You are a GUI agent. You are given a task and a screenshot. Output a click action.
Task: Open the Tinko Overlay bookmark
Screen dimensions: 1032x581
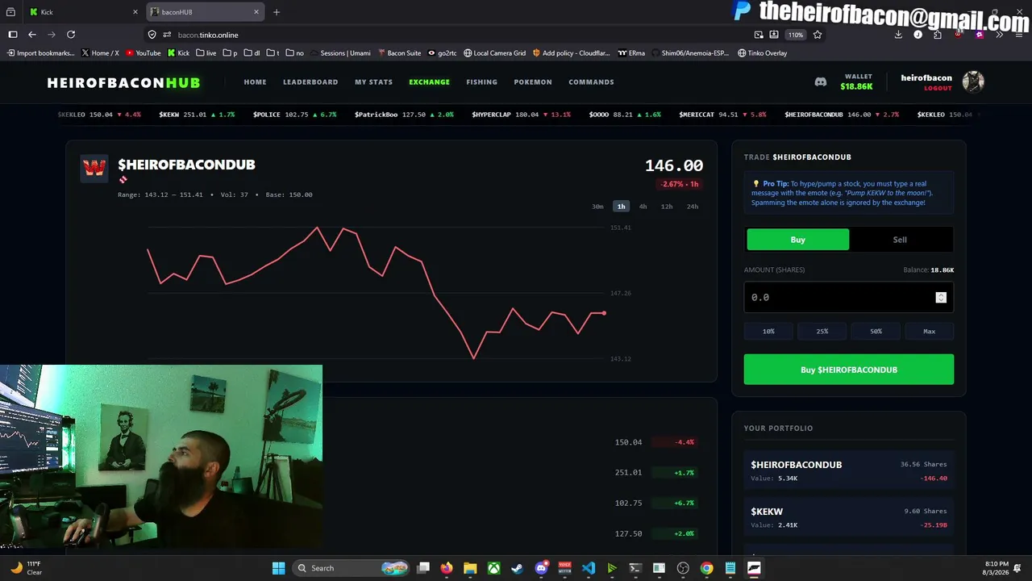[762, 53]
